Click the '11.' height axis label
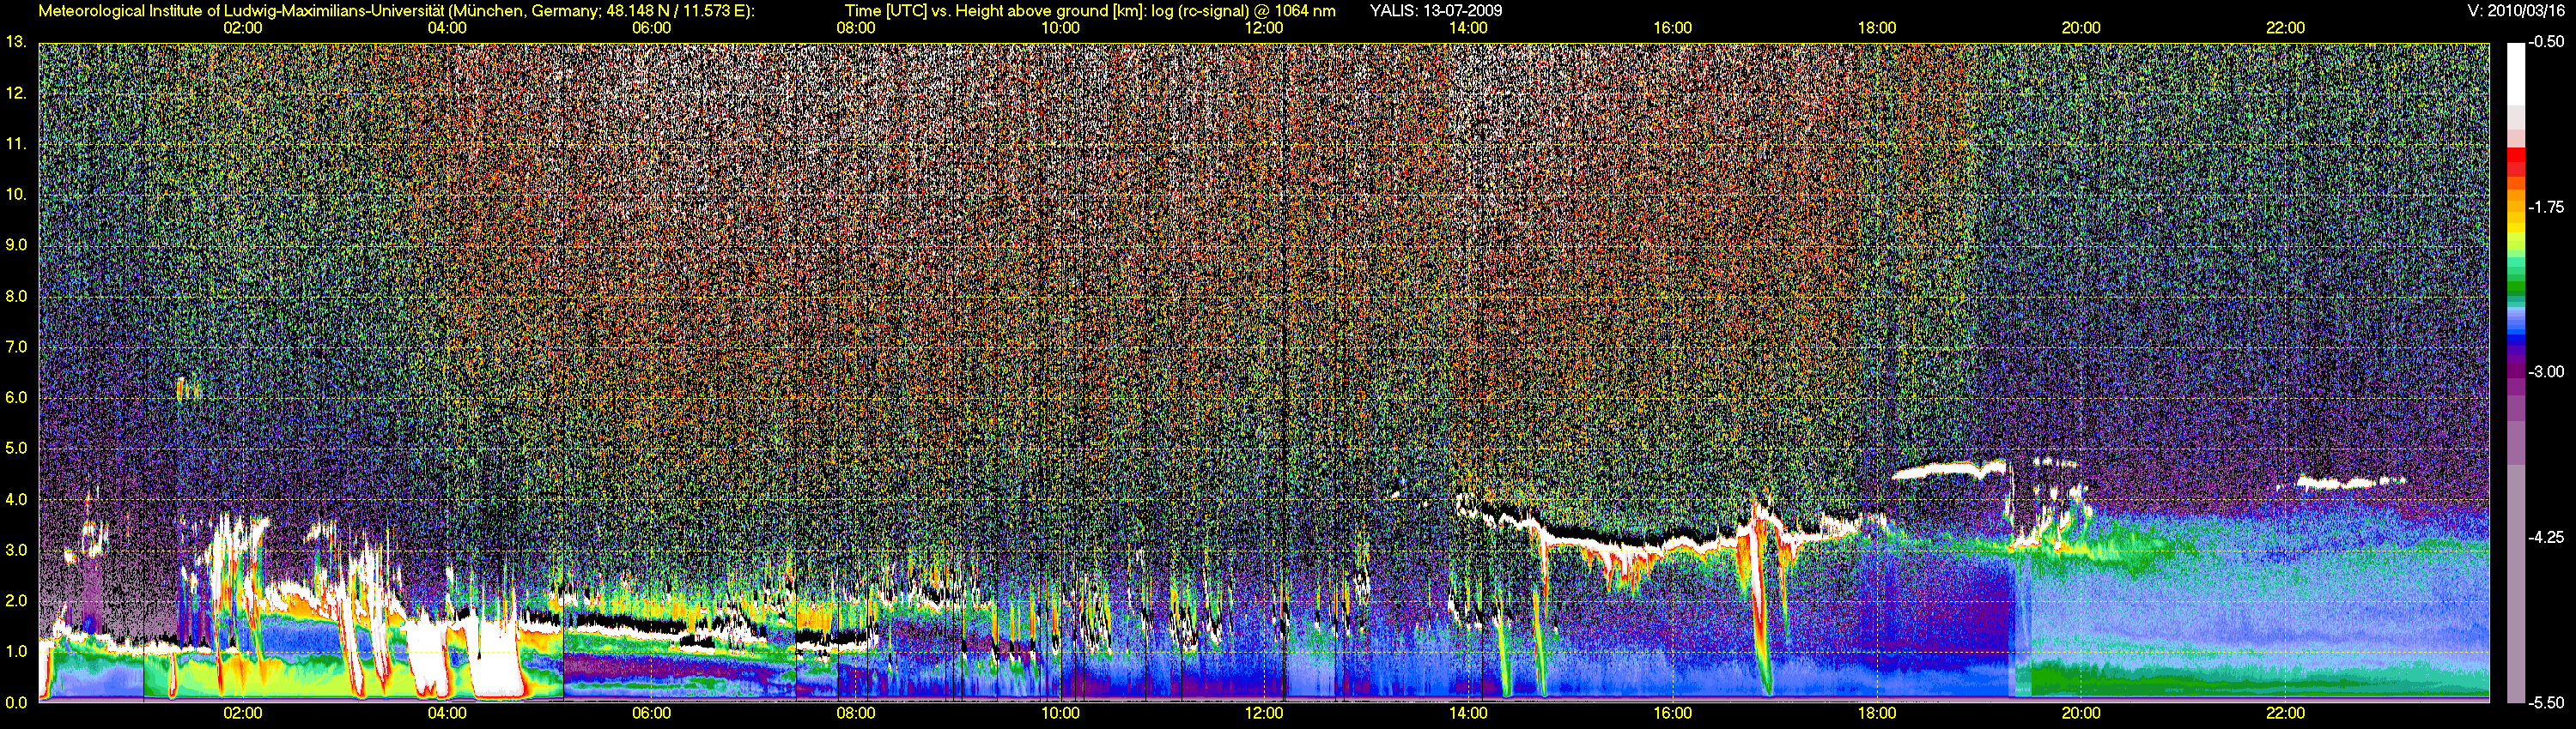 coord(16,144)
